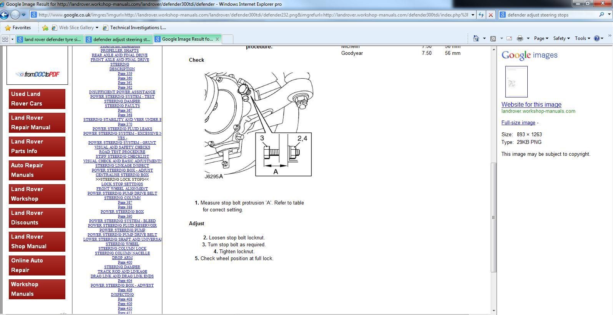Click the Print icon
The width and height of the screenshot is (613, 315).
(520, 38)
